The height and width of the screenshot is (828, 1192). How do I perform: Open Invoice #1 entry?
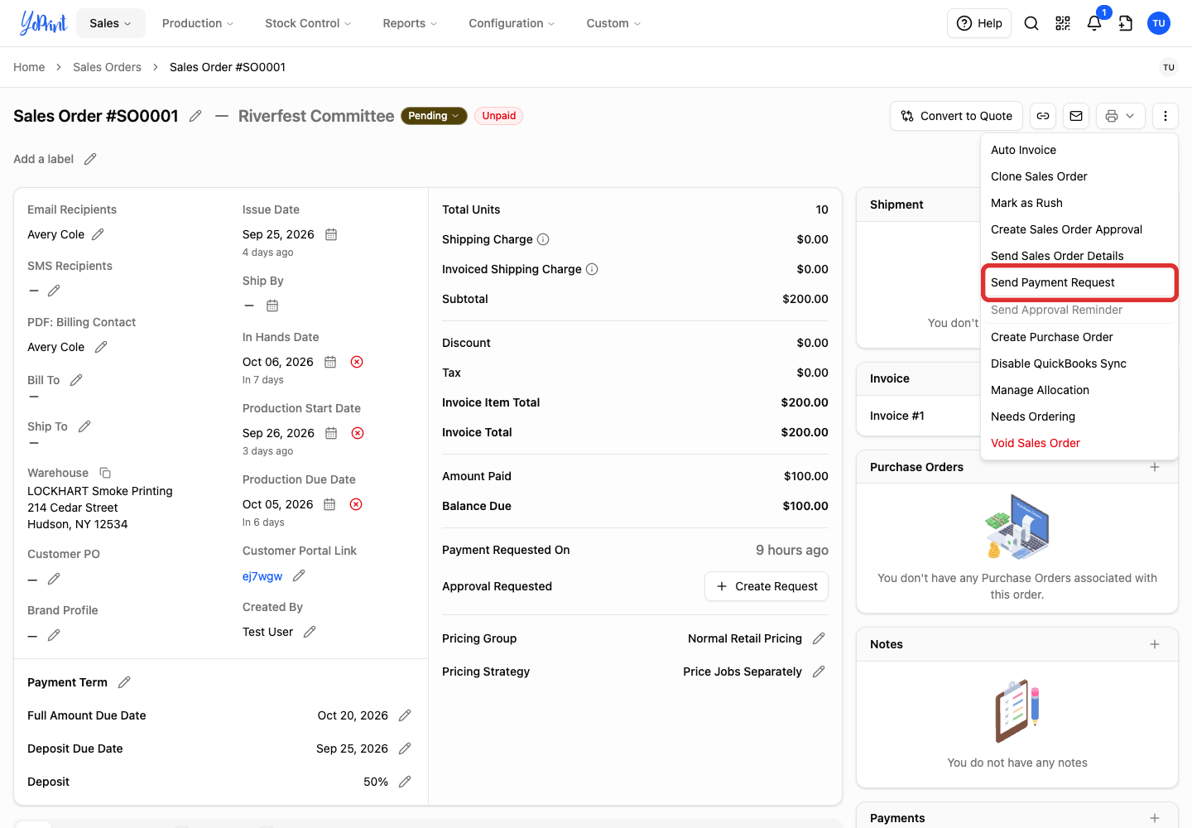click(897, 416)
